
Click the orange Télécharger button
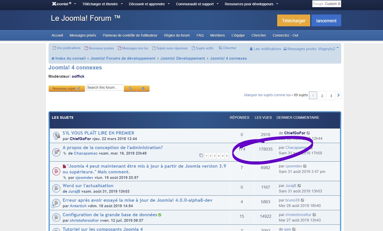294,21
